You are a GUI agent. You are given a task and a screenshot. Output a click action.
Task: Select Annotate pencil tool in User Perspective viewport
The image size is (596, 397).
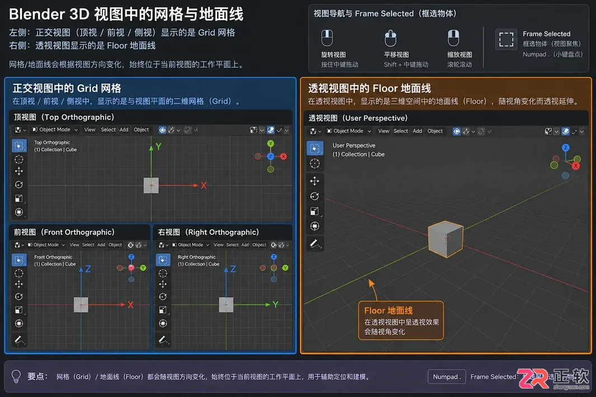tap(315, 244)
